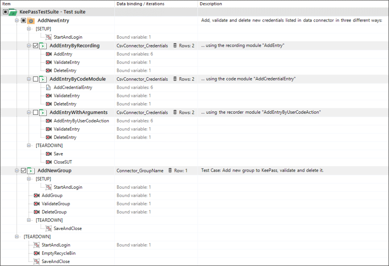389x266 pixels.
Task: Click the DeleteGroup recording module icon
Action: [37, 212]
